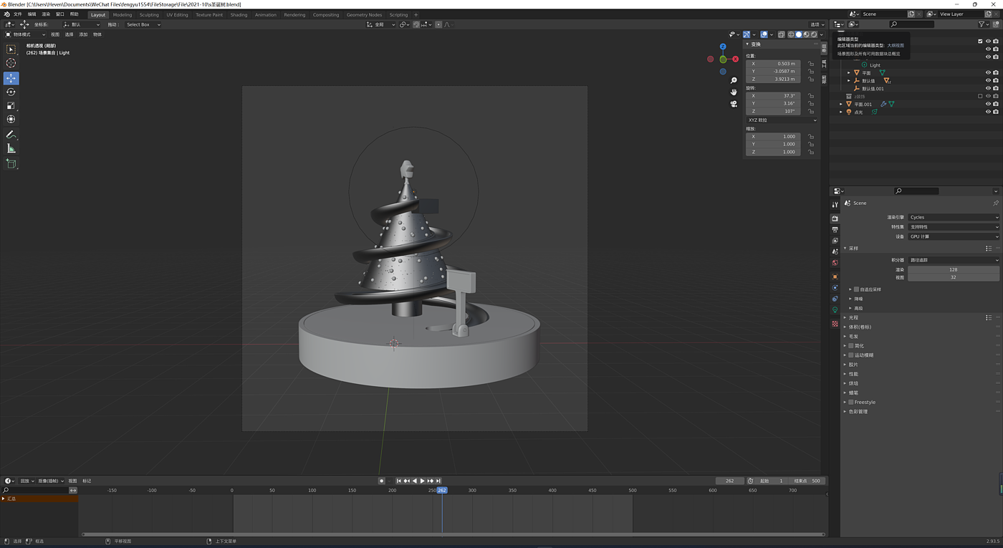Select the Annotate pencil tool
This screenshot has height=548, width=1003.
point(11,135)
